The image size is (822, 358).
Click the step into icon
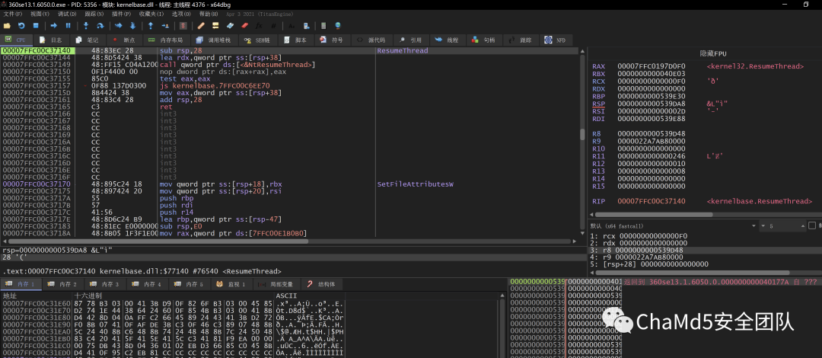click(x=85, y=25)
